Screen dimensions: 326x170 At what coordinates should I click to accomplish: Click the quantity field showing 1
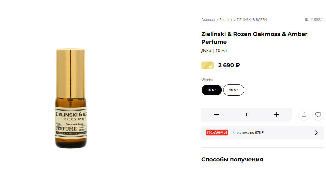246,115
